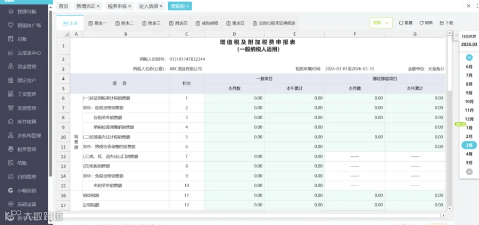Image resolution: width=479 pixels, height=225 pixels.
Task: Select month 2月 in month list
Action: [x=469, y=137]
